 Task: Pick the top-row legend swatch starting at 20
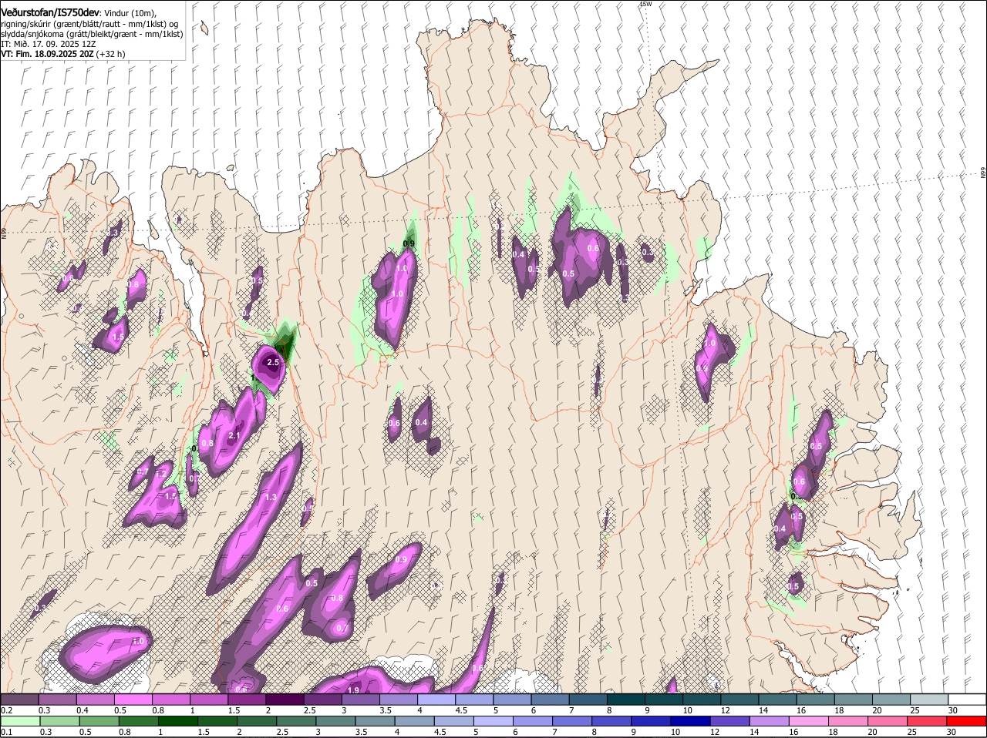click(x=891, y=699)
